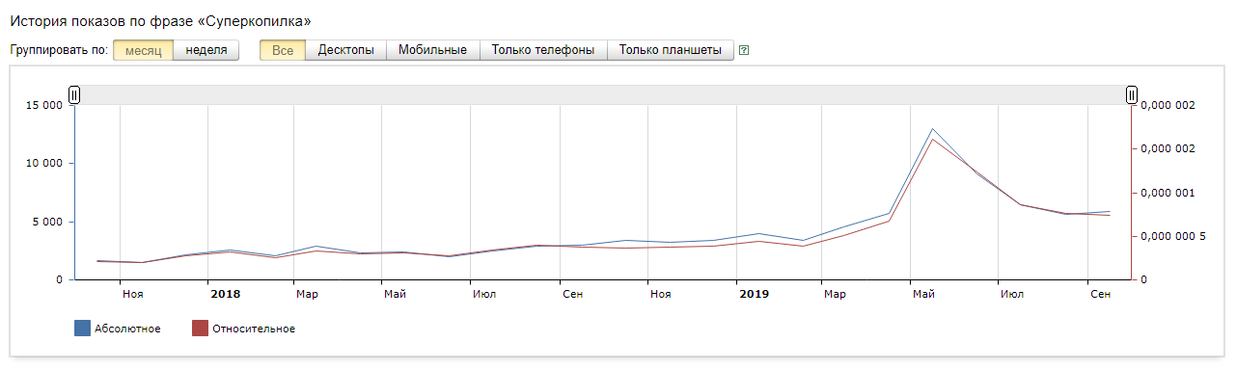Click the Ноя label before 2019
Viewport: 1237px width, 369px height.
(x=660, y=294)
